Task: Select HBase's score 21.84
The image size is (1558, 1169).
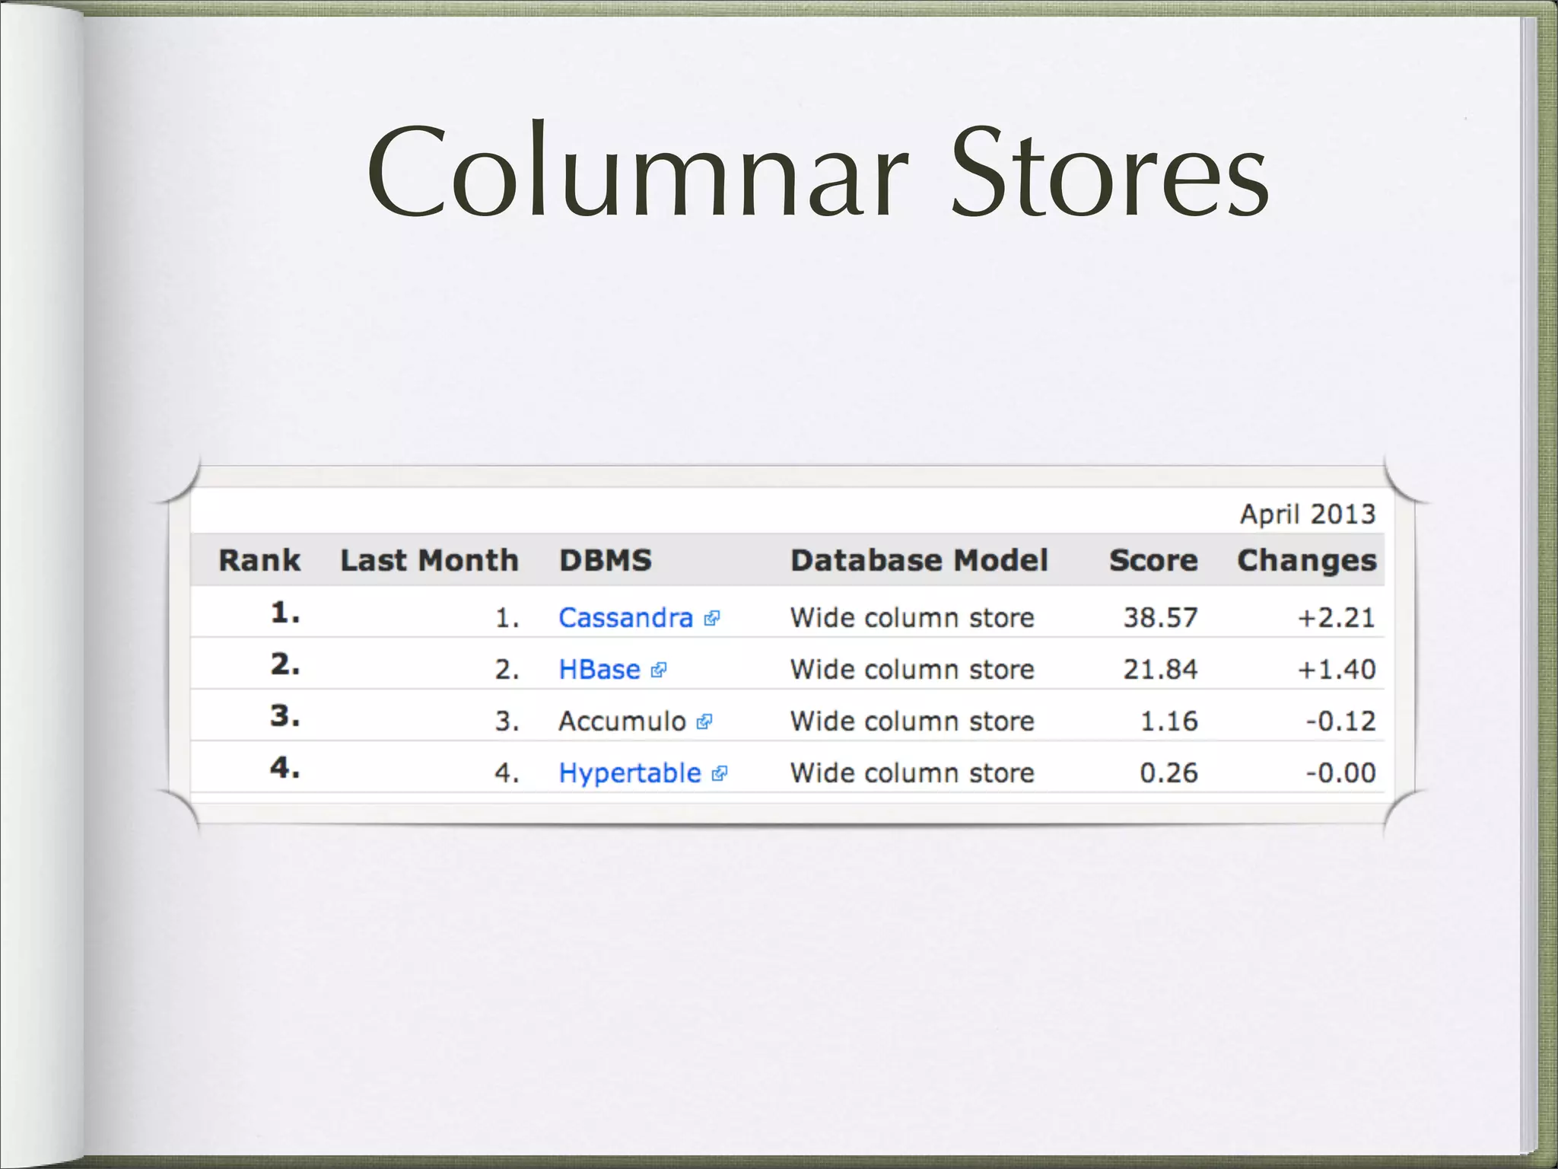Action: (1161, 669)
